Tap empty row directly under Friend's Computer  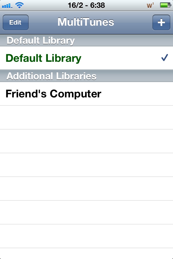[x=86, y=117]
